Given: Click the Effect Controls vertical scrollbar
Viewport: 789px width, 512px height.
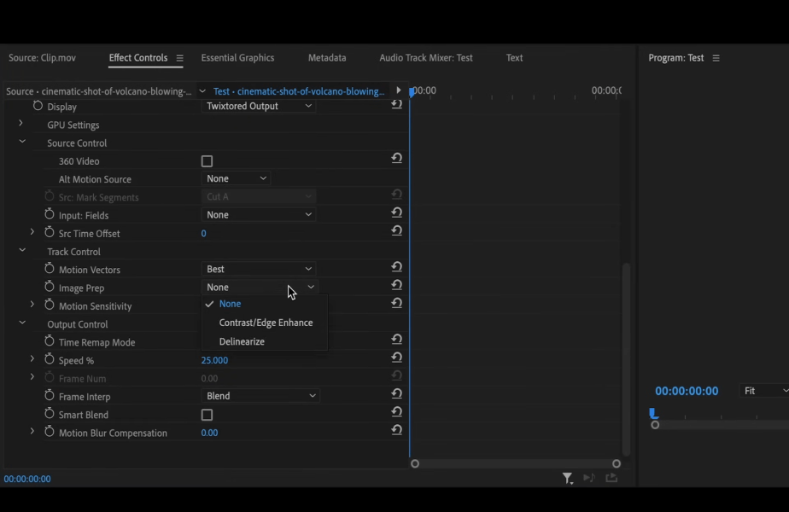Looking at the screenshot, I should pos(626,358).
